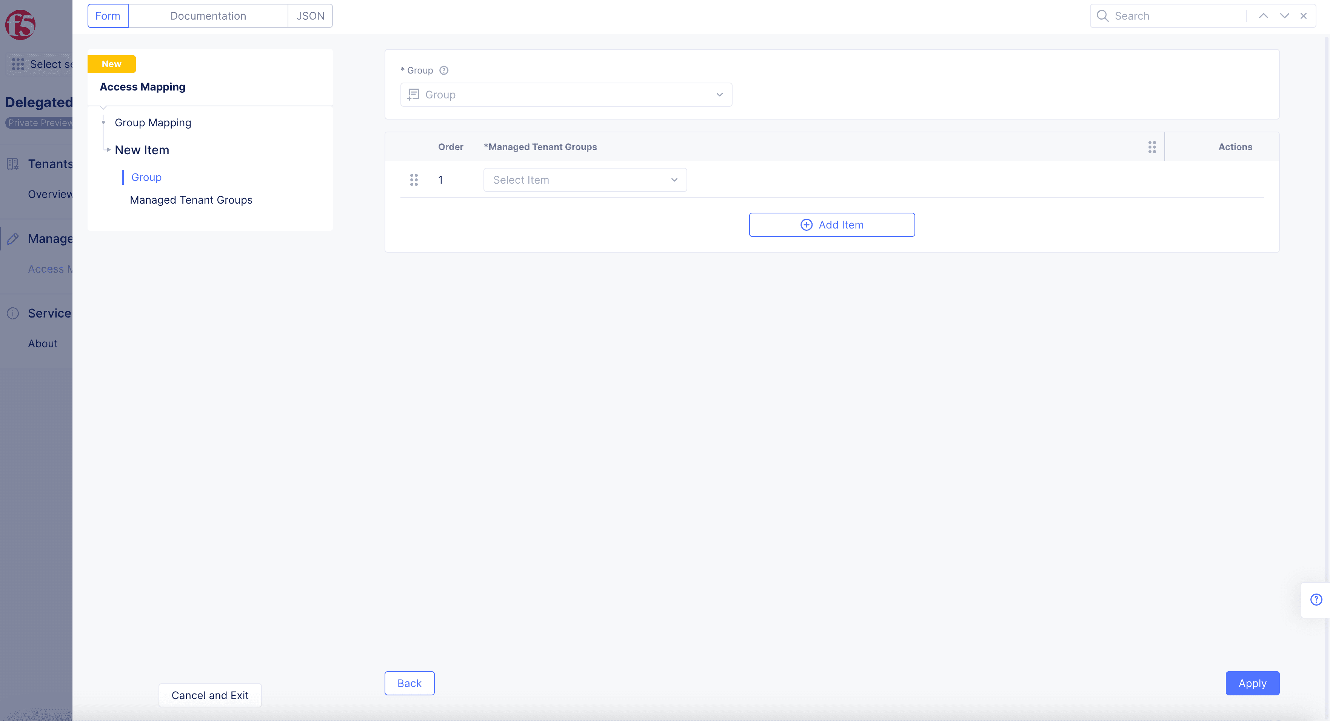Switch to the Documentation tab
Image resolution: width=1330 pixels, height=721 pixels.
[x=208, y=15]
